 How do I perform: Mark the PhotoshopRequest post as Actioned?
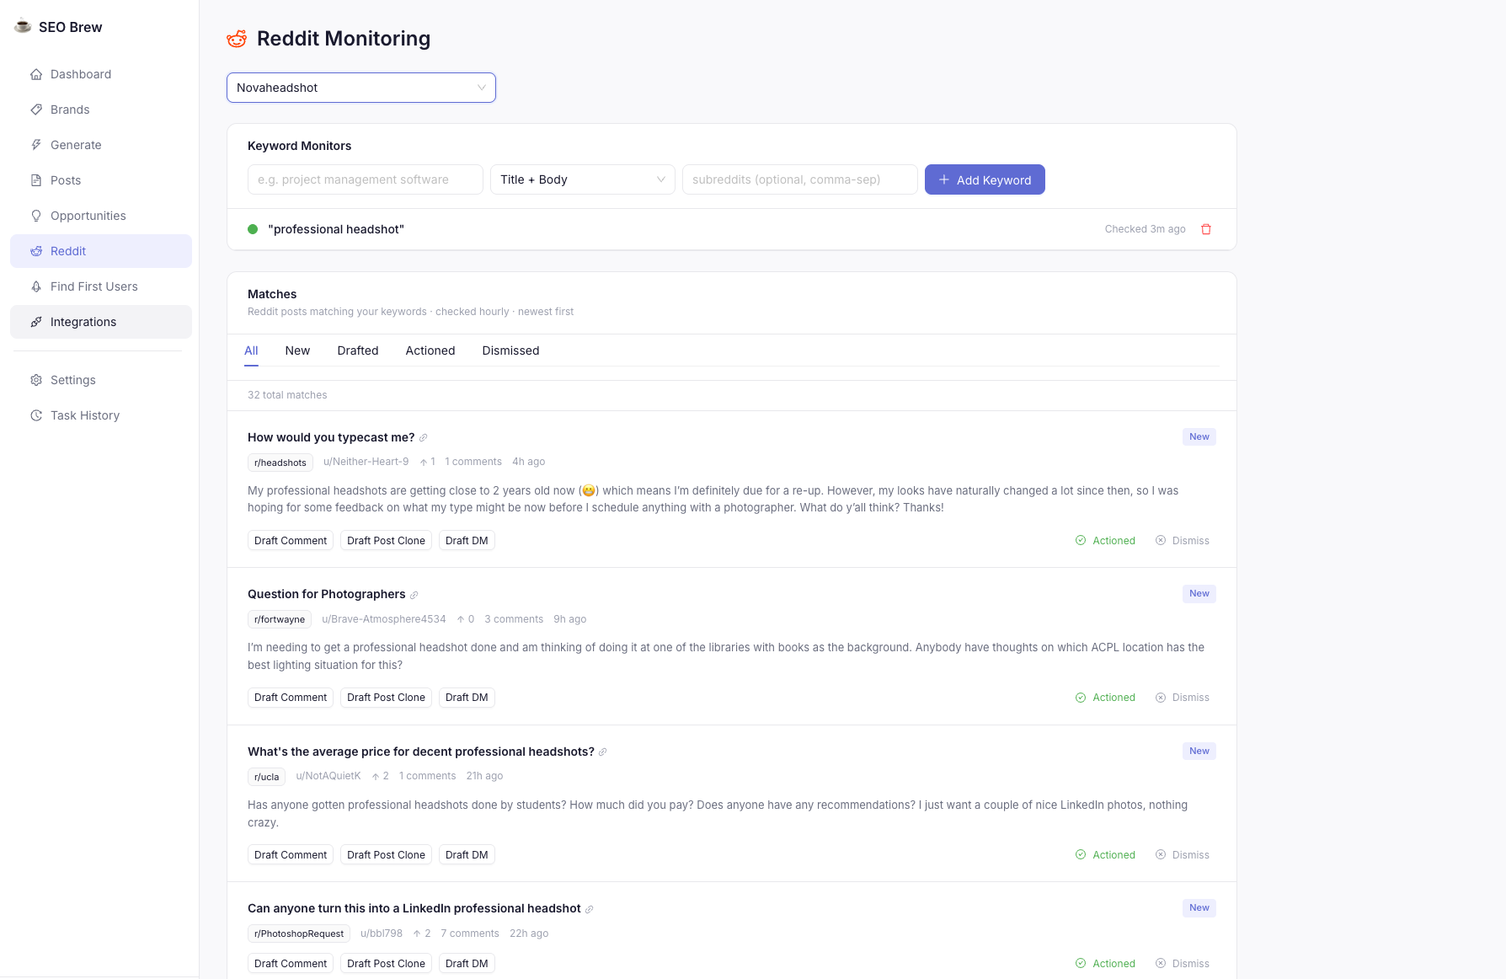(1105, 964)
